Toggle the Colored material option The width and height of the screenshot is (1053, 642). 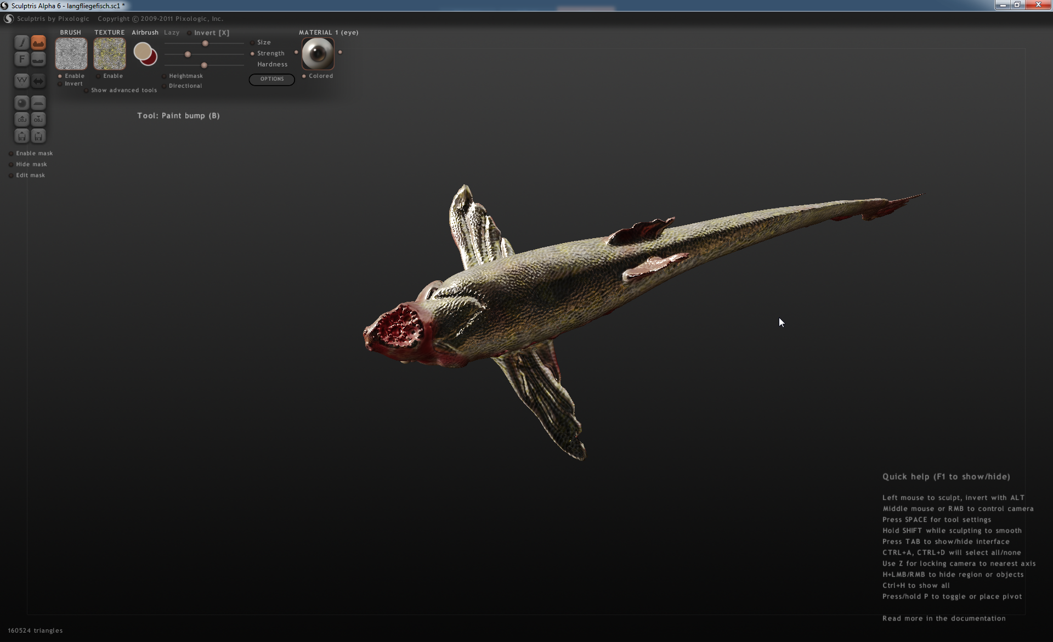304,76
